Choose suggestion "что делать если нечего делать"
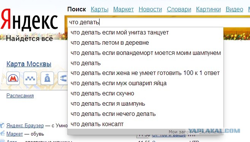The image size is (250, 142). pos(146,114)
